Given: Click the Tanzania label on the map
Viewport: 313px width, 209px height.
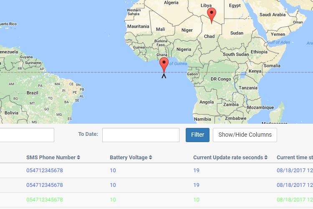Looking at the screenshot, I should [248, 88].
